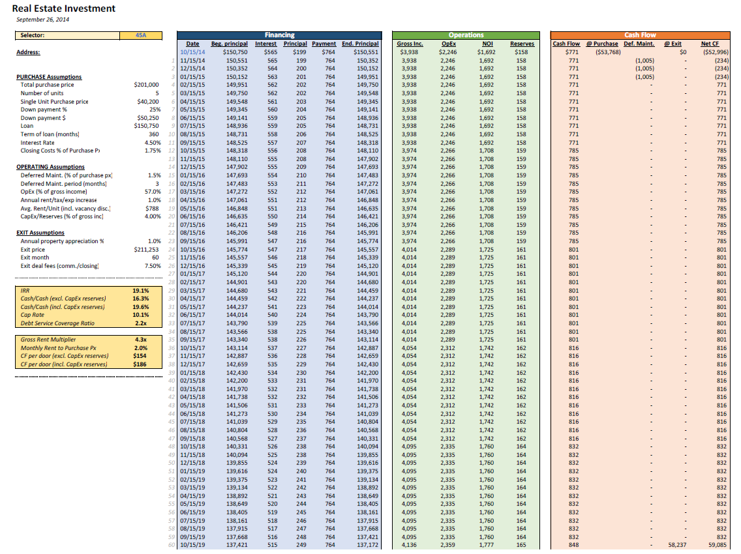Click the Single Unit Purchase price value $40,200

pos(148,102)
